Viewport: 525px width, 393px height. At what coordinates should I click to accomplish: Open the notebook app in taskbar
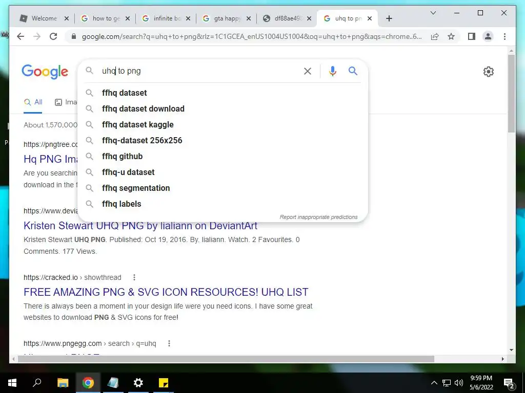pos(113,383)
